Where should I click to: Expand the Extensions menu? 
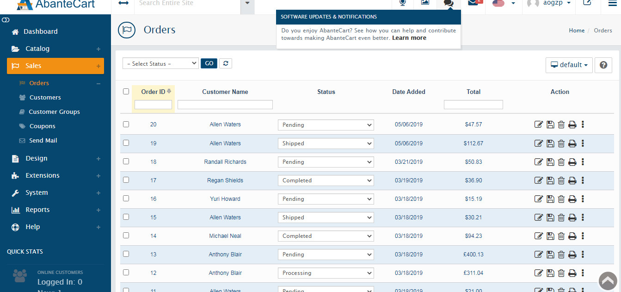tap(55, 175)
